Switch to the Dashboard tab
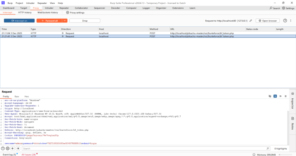The image size is (296, 156). coord(9,8)
